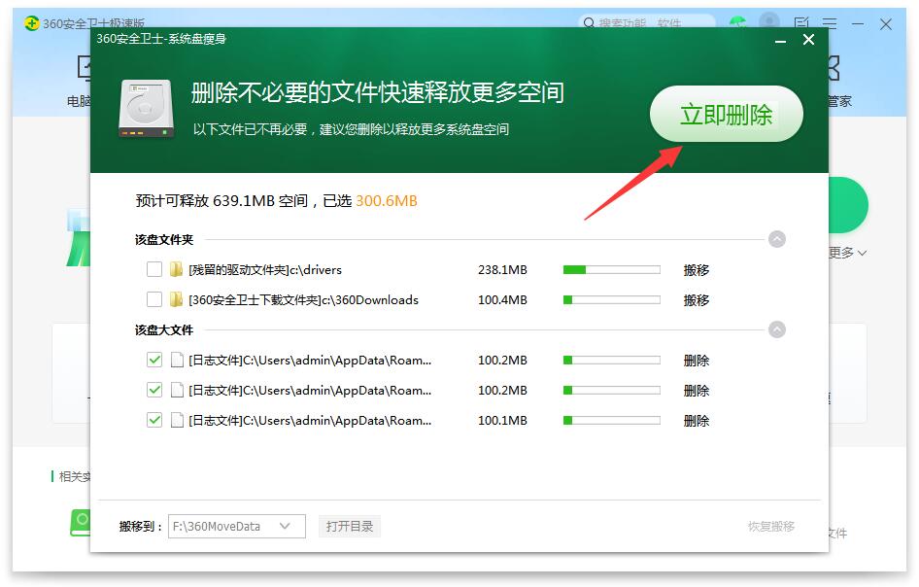Click the size bar of c:\360Downloads
Viewport: 919px width, 587px height.
[x=611, y=299]
